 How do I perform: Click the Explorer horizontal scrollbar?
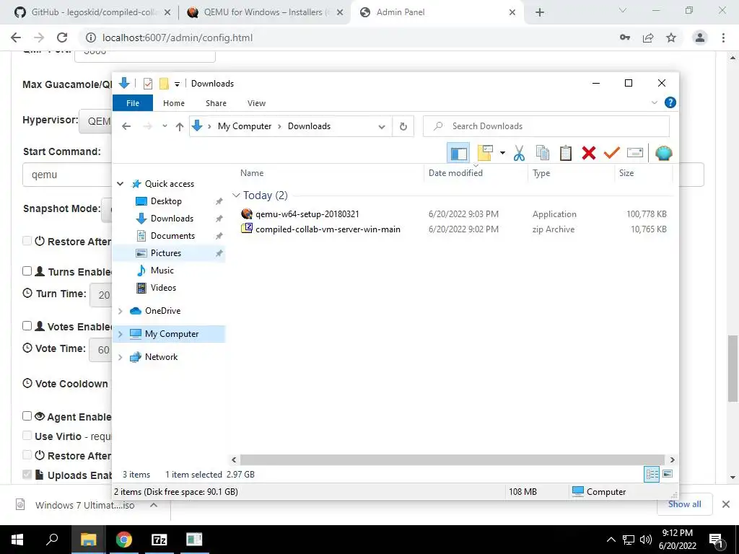click(x=452, y=460)
